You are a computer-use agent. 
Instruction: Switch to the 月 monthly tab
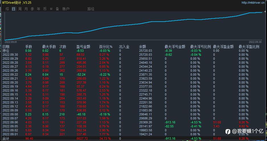[26, 9]
